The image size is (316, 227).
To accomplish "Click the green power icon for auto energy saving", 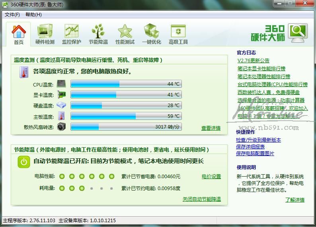I will (x=24, y=161).
